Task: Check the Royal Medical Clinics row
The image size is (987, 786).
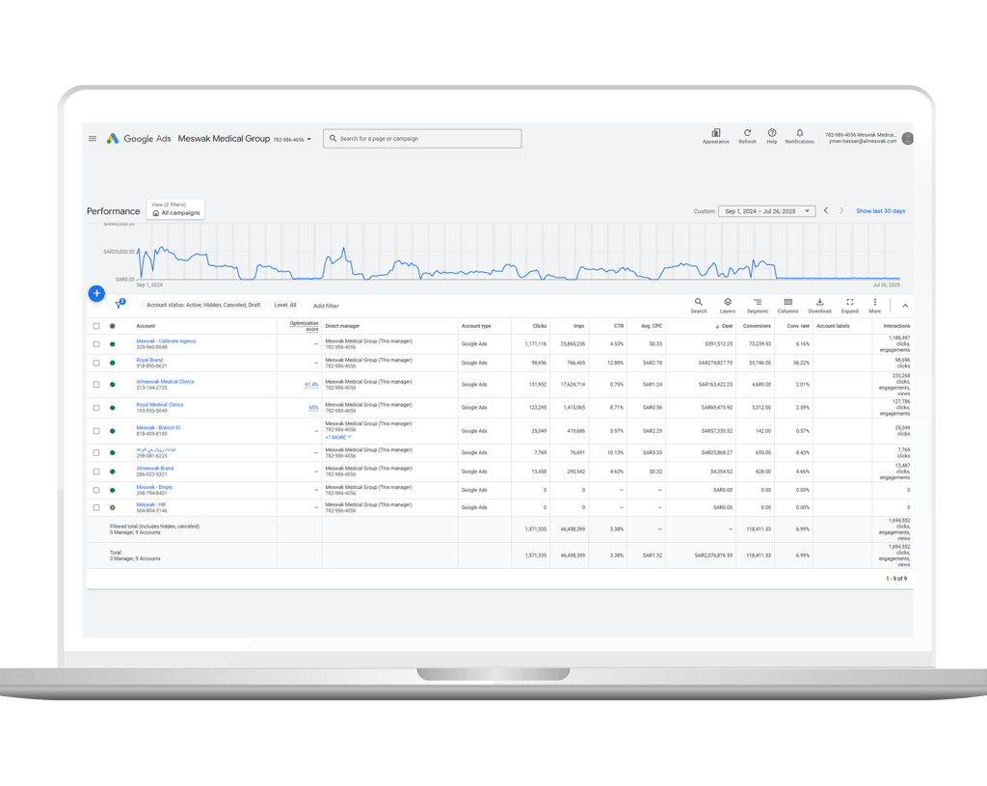Action: coord(96,408)
